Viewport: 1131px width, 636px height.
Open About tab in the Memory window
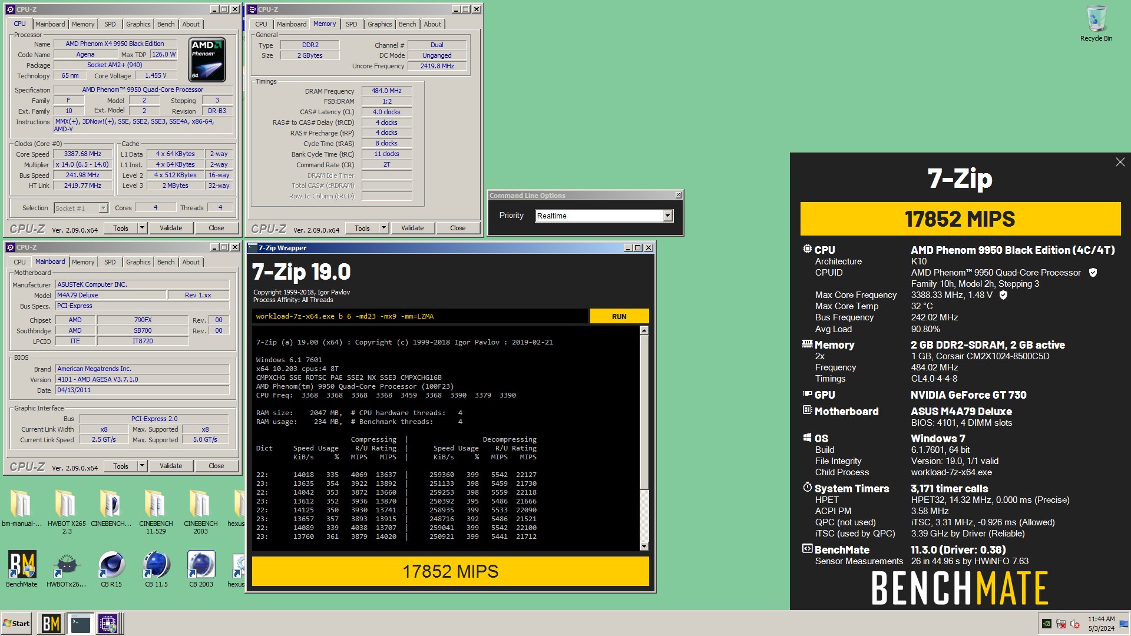coord(432,24)
